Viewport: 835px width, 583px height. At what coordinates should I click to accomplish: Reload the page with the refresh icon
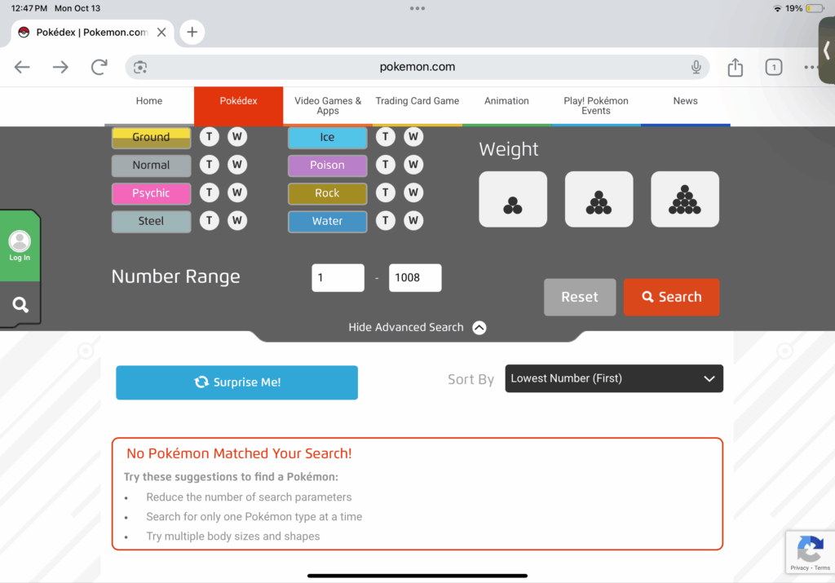99,67
